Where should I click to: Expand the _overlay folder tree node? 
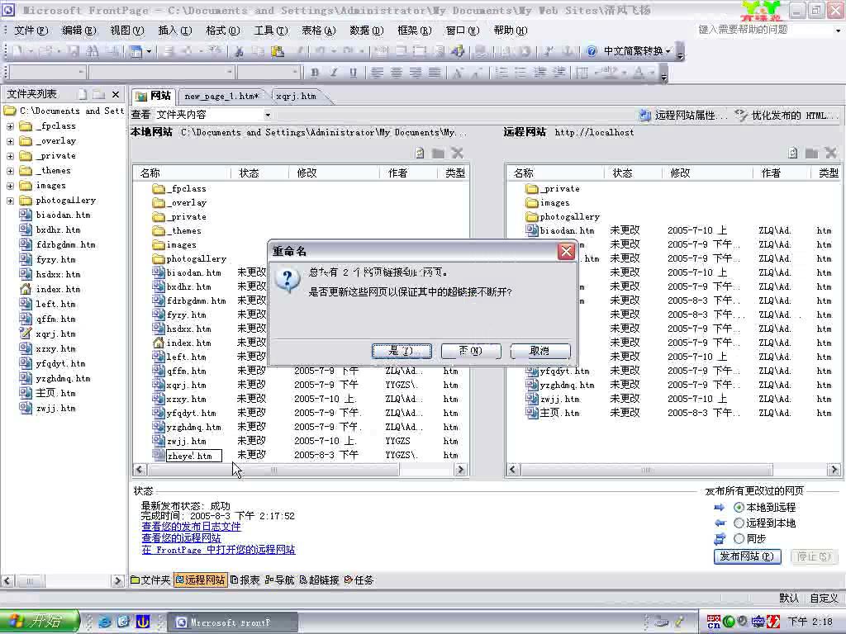(x=10, y=141)
